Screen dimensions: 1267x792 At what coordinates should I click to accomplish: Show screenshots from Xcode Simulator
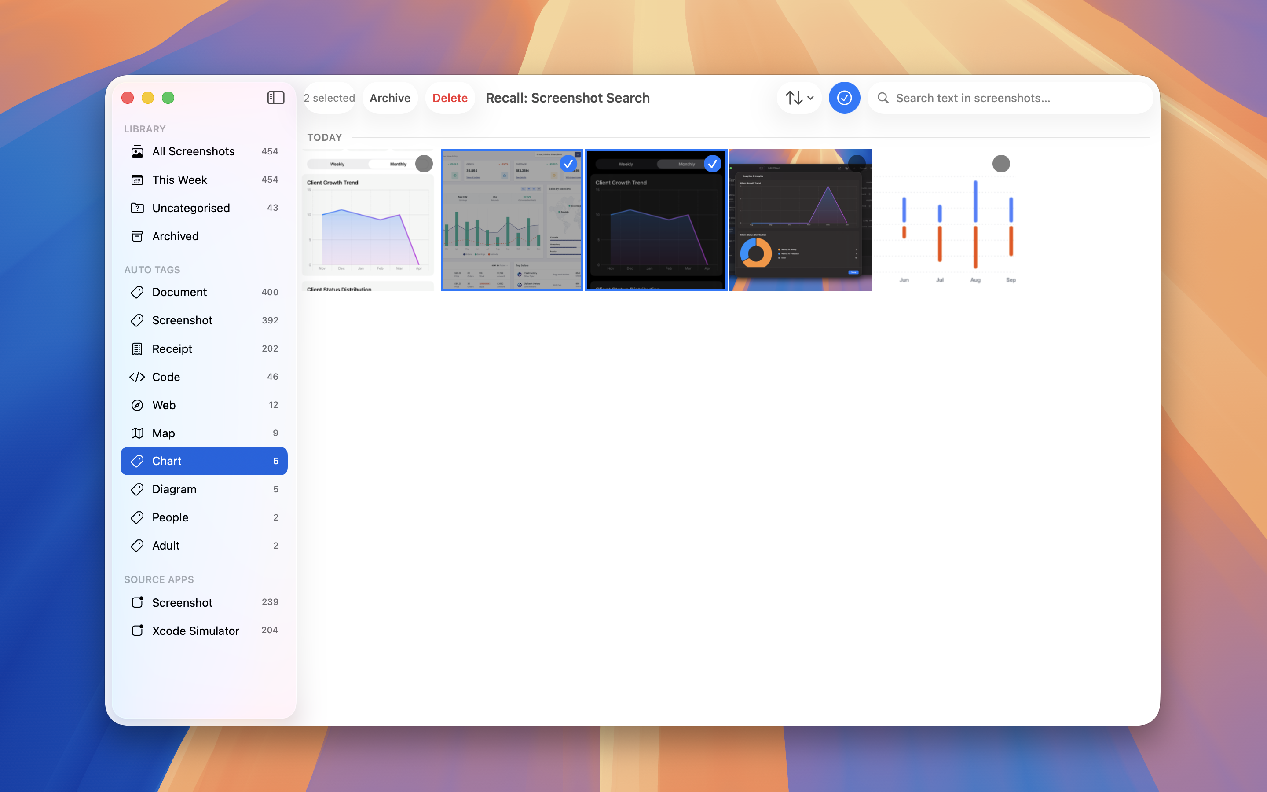point(204,631)
